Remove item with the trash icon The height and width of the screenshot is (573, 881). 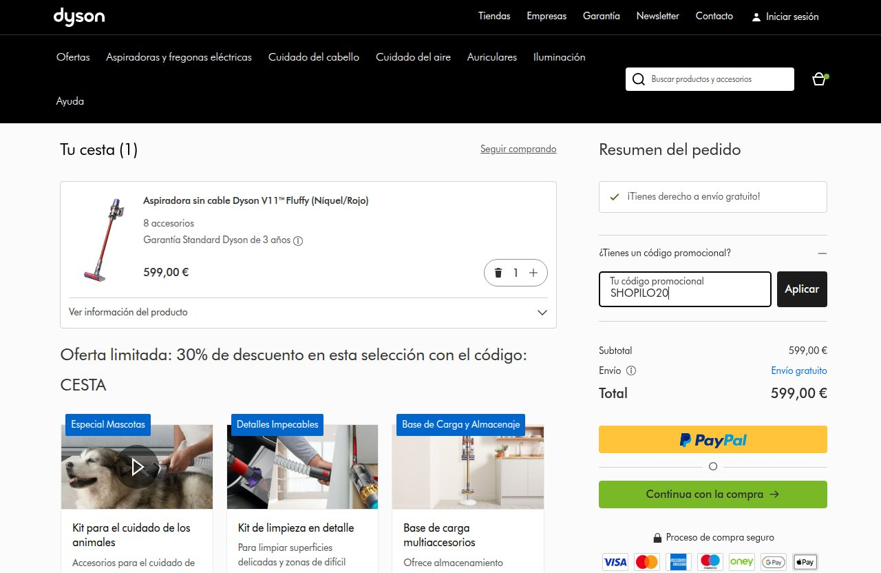pos(498,273)
